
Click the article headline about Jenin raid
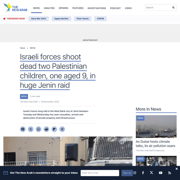click(58, 71)
